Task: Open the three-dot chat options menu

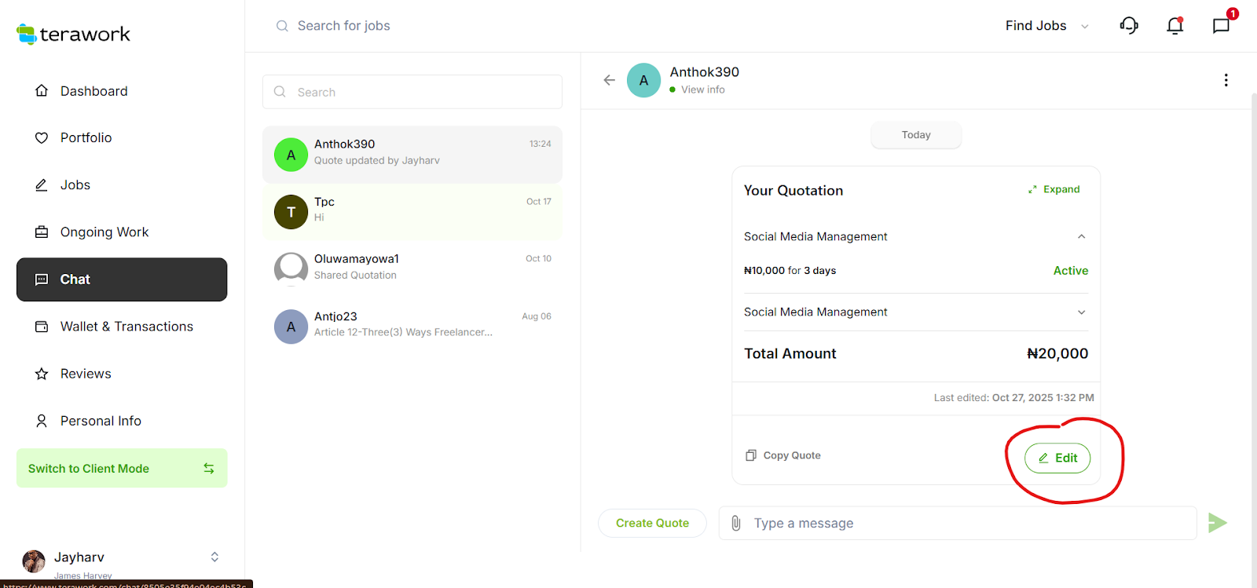Action: (x=1226, y=80)
